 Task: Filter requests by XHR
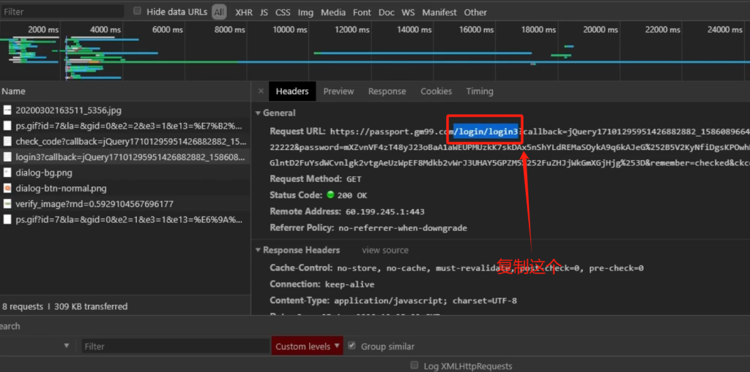[x=244, y=12]
